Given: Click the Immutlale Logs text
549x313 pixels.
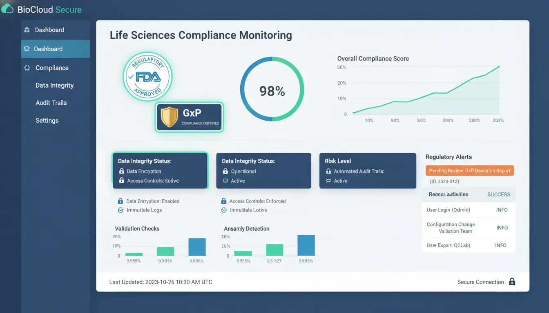Looking at the screenshot, I should point(144,210).
